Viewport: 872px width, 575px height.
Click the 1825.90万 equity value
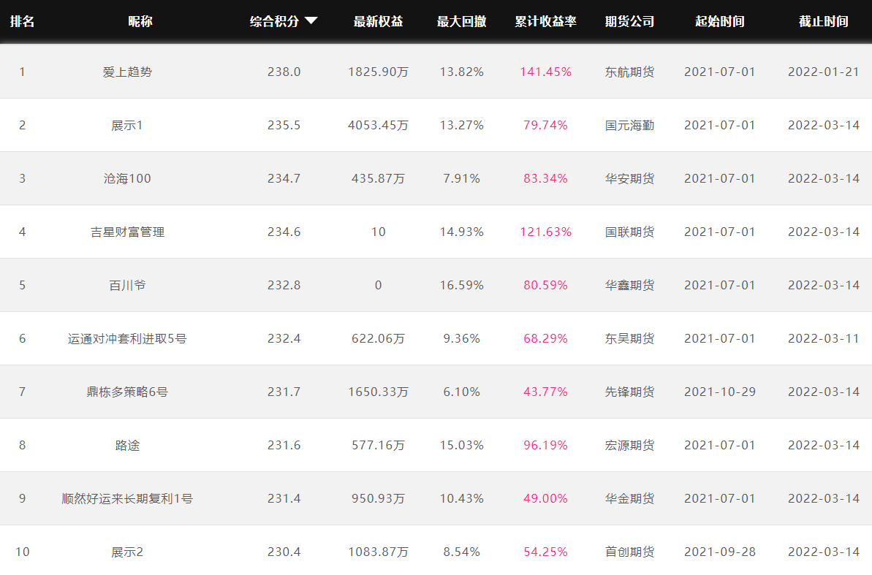378,72
